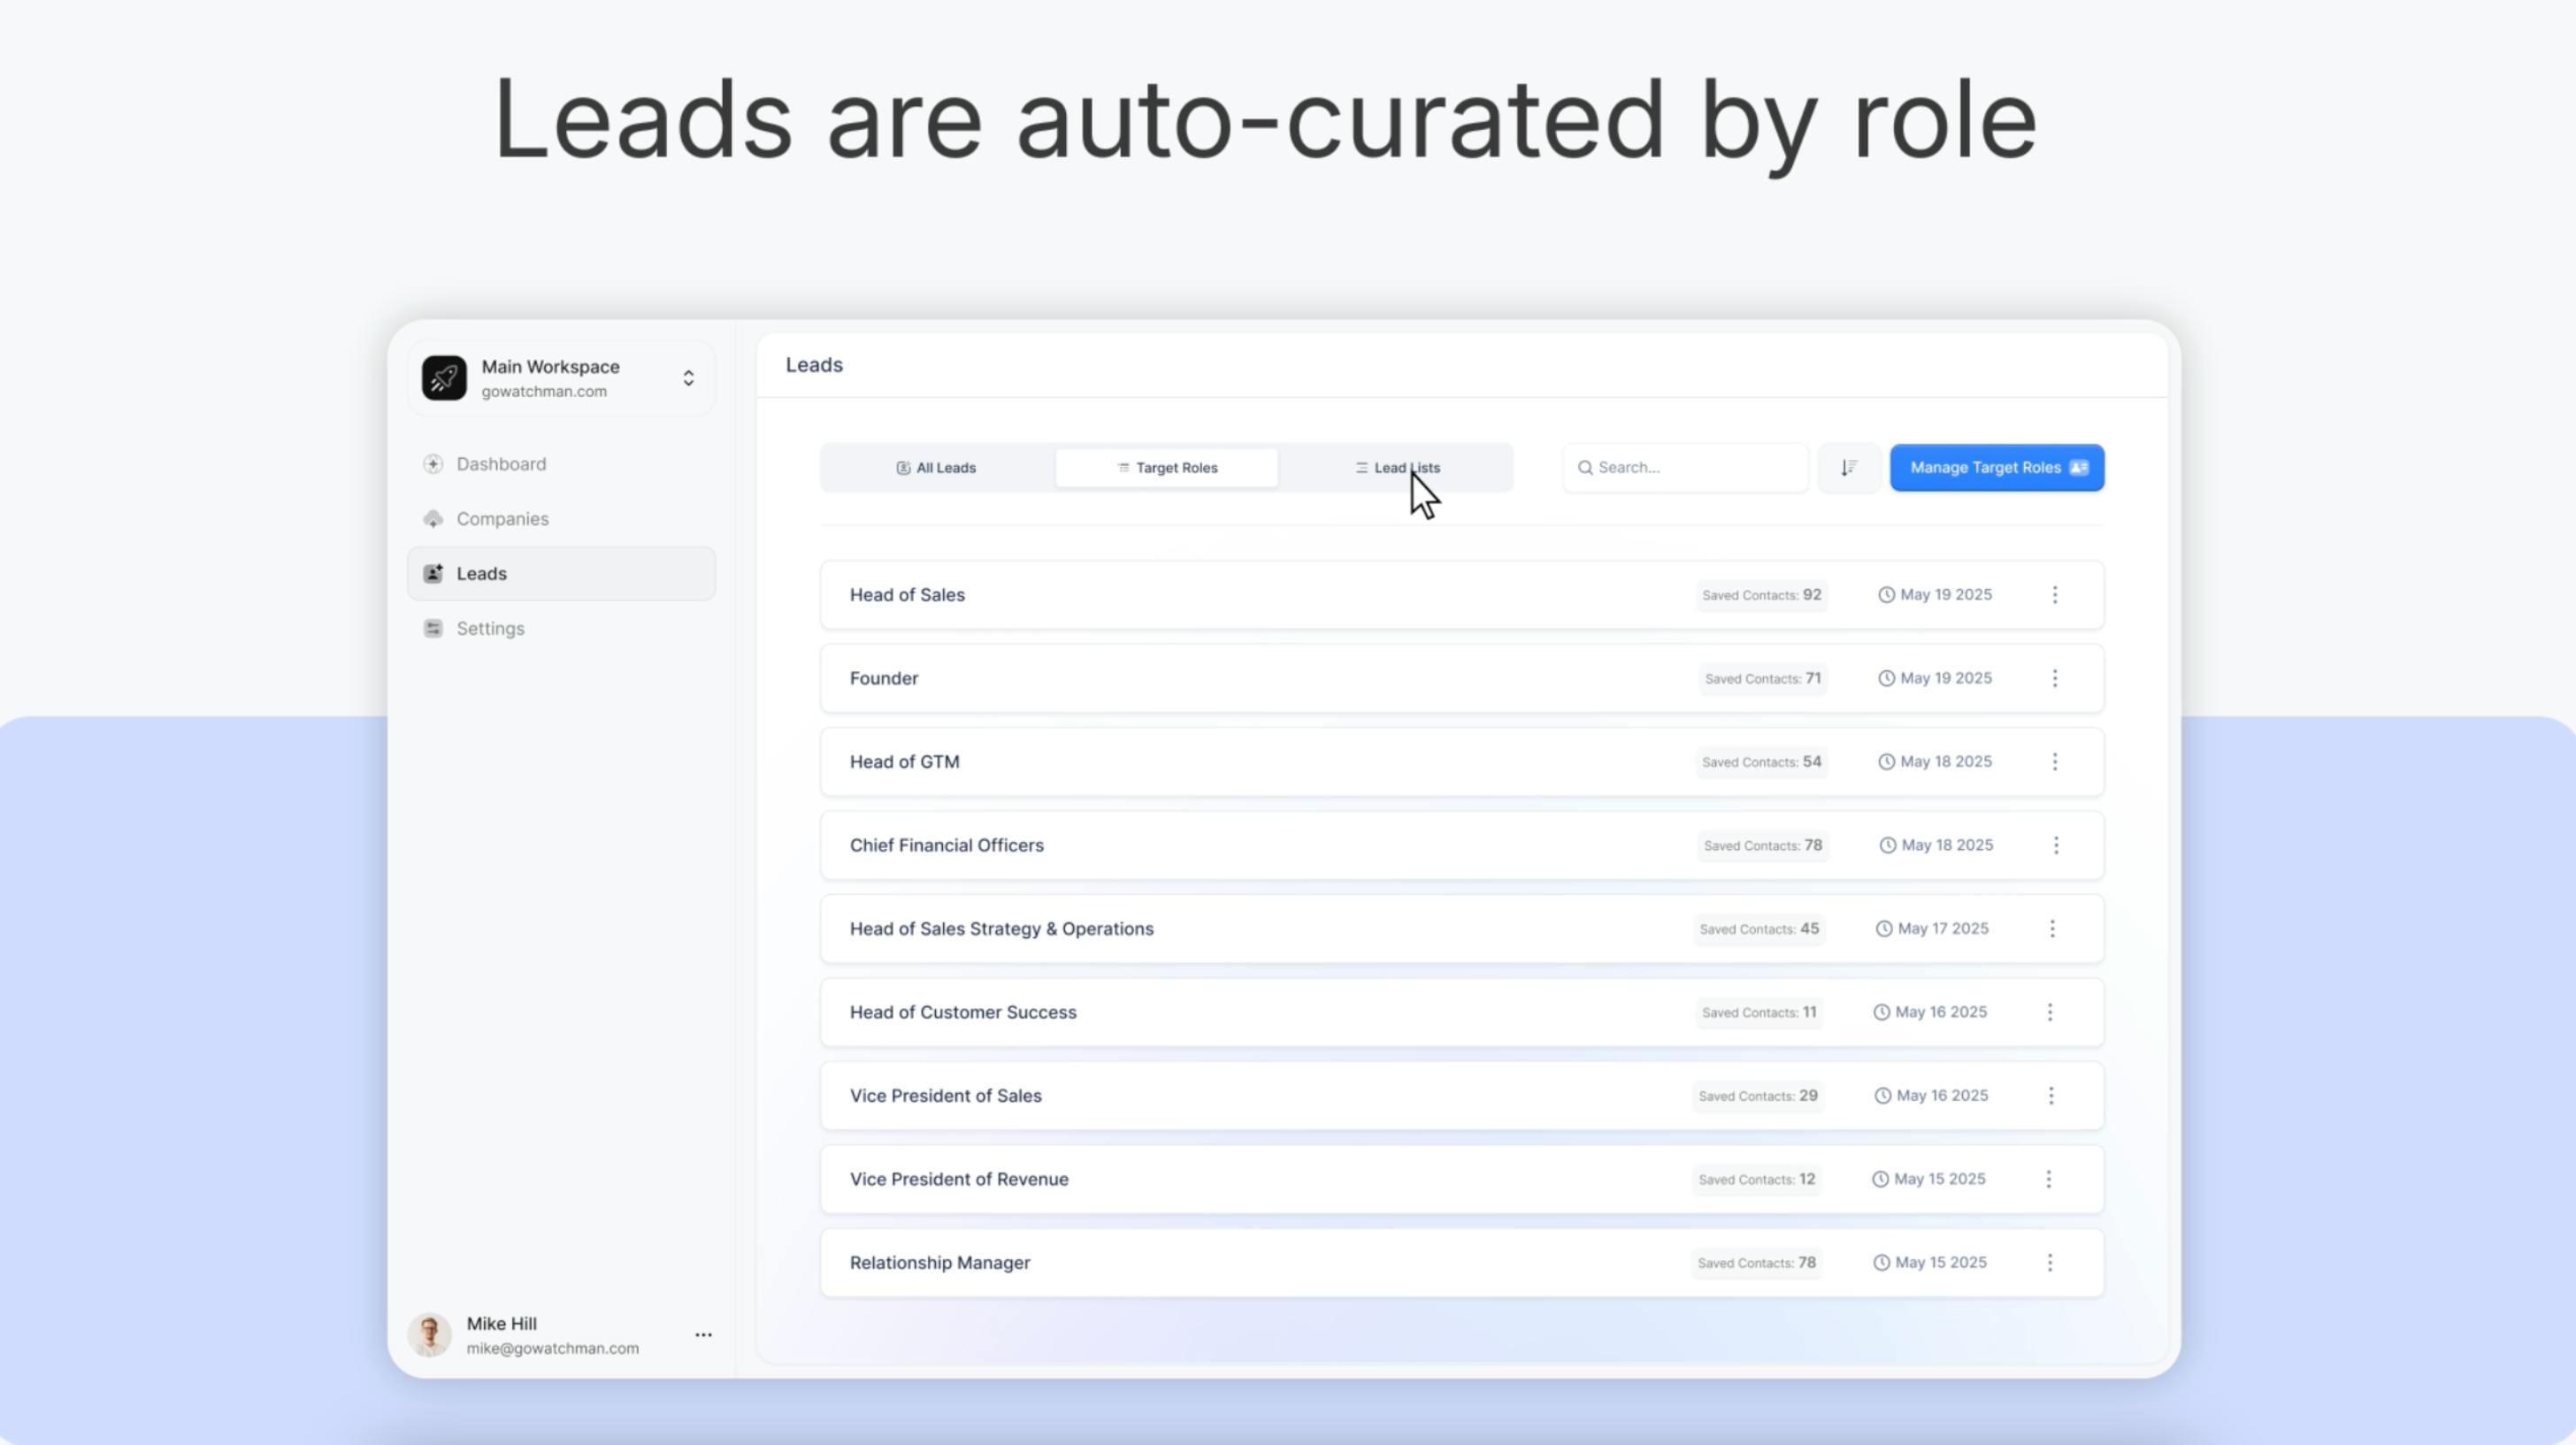Screen dimensions: 2576x1445
Task: Open options menu for Head of GTM
Action: (2055, 762)
